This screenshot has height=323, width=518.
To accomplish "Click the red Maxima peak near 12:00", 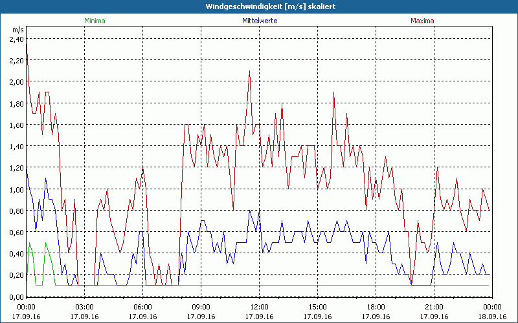I will (249, 72).
